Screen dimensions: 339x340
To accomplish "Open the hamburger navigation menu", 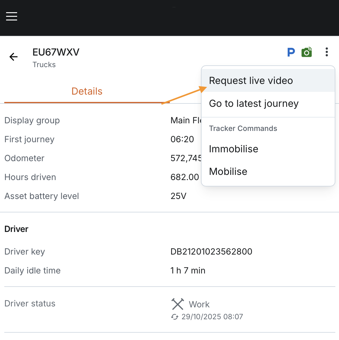I will [12, 16].
